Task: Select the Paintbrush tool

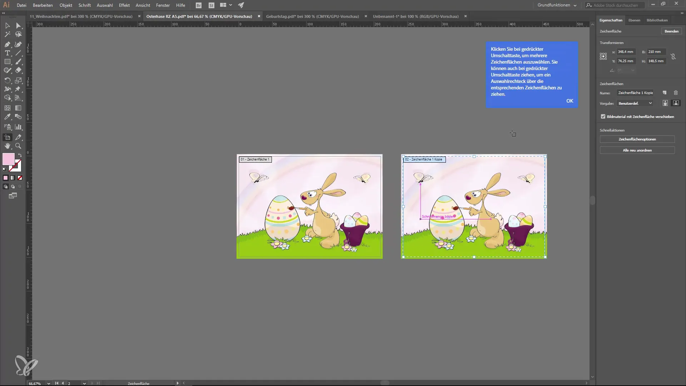Action: [18, 61]
